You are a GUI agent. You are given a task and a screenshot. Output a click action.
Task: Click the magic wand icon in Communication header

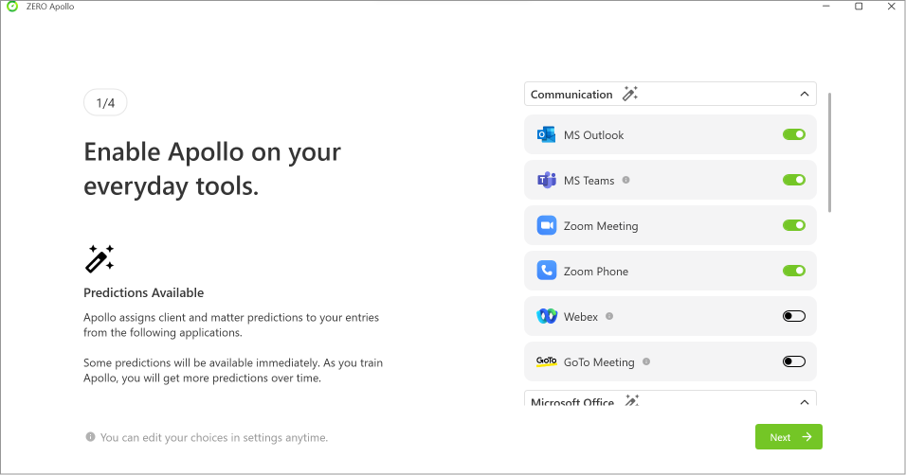coord(630,94)
